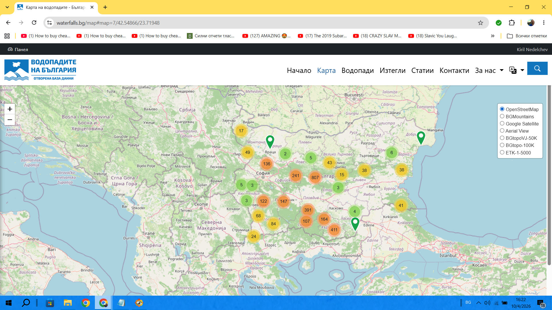The height and width of the screenshot is (310, 552).
Task: Zoom in the map with plus button
Action: pyautogui.click(x=10, y=109)
